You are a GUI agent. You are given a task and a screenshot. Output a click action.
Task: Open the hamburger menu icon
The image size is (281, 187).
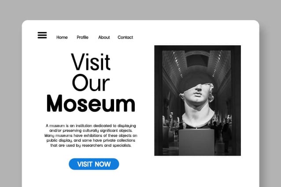coord(42,35)
